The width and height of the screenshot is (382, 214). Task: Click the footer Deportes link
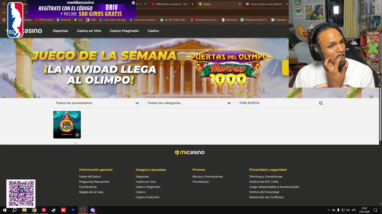pos(142,177)
